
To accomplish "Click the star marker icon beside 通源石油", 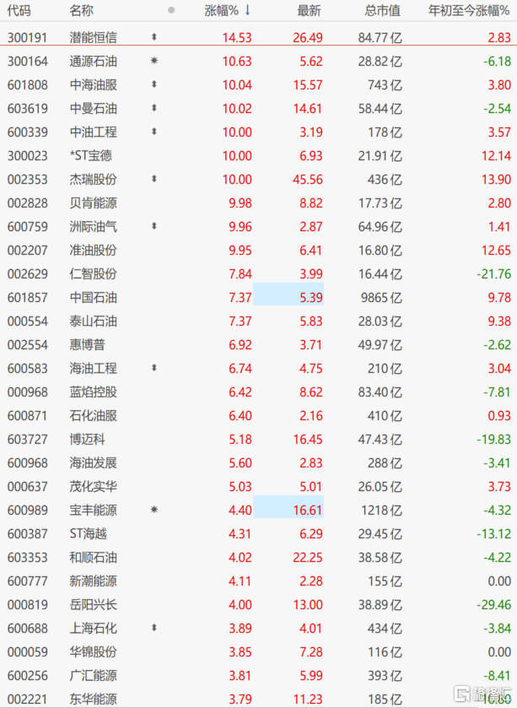I will tap(153, 61).
